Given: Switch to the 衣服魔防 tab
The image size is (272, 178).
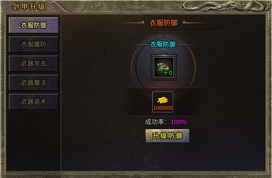Looking at the screenshot, I should (33, 45).
